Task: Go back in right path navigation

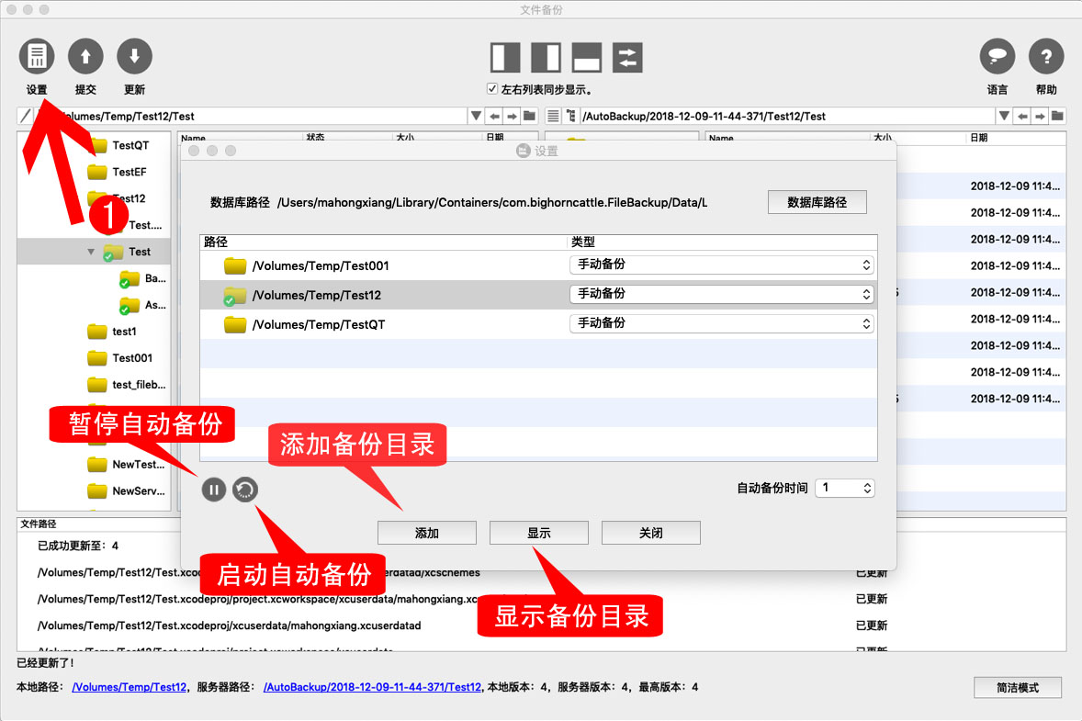Action: tap(1022, 116)
